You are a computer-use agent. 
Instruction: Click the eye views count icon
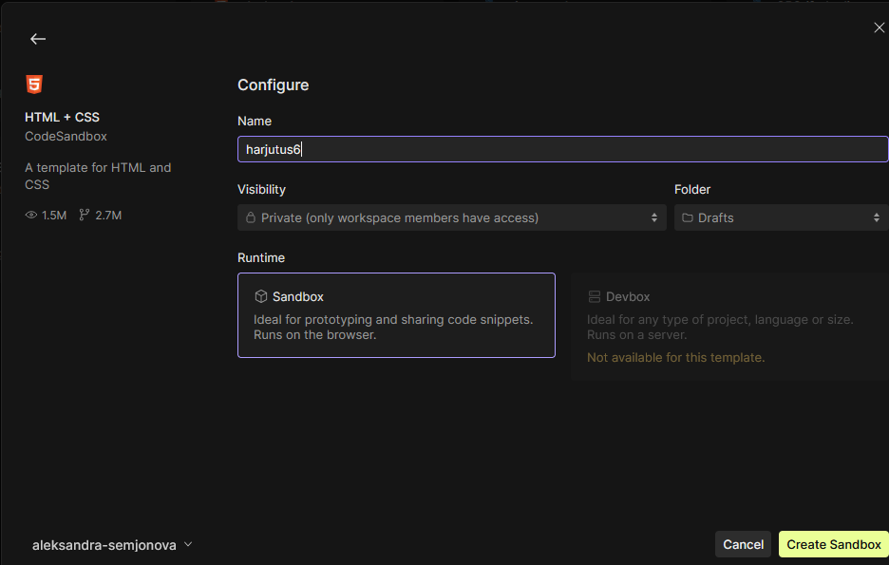click(x=31, y=216)
